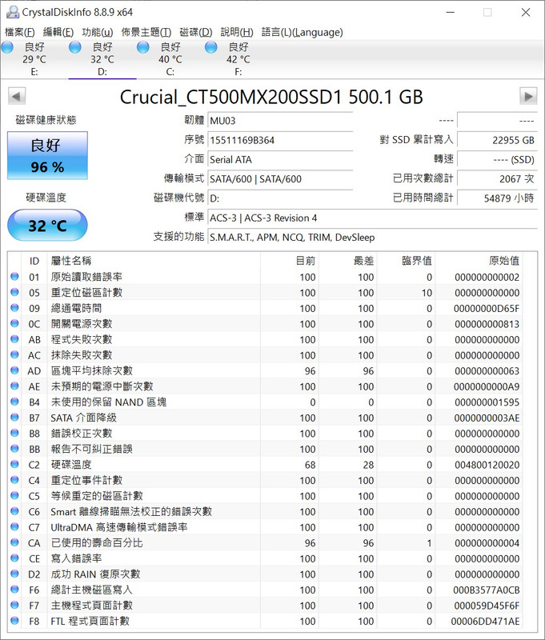
Task: Go to previous disk with left arrow
Action: click(17, 96)
